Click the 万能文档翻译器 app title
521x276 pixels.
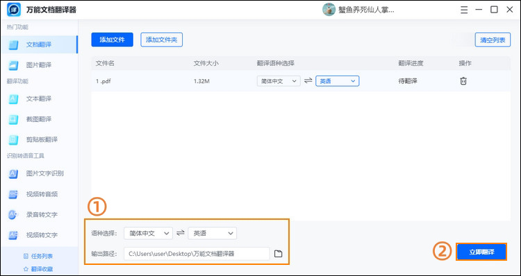point(51,10)
